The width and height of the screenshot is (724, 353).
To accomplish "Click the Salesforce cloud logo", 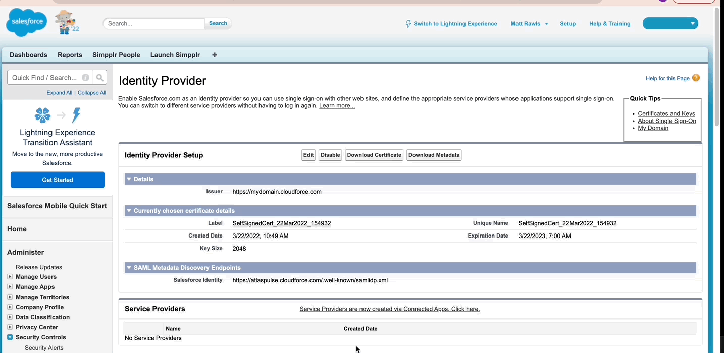I will pyautogui.click(x=26, y=23).
